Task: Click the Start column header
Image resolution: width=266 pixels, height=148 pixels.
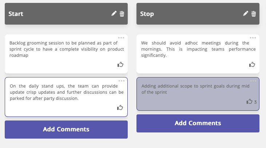Action: 55,14
